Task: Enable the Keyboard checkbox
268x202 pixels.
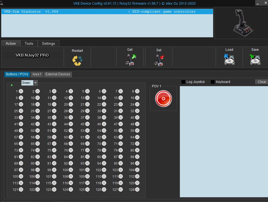Action: point(213,82)
